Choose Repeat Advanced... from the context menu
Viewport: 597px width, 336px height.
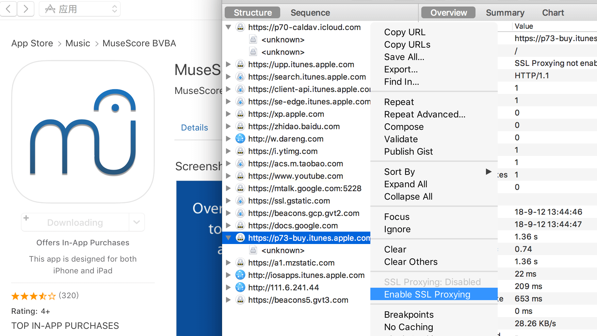[434, 114]
